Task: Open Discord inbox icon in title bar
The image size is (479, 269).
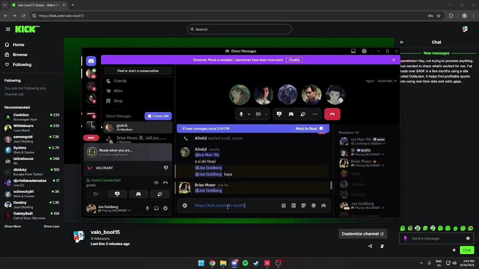Action: [353, 51]
